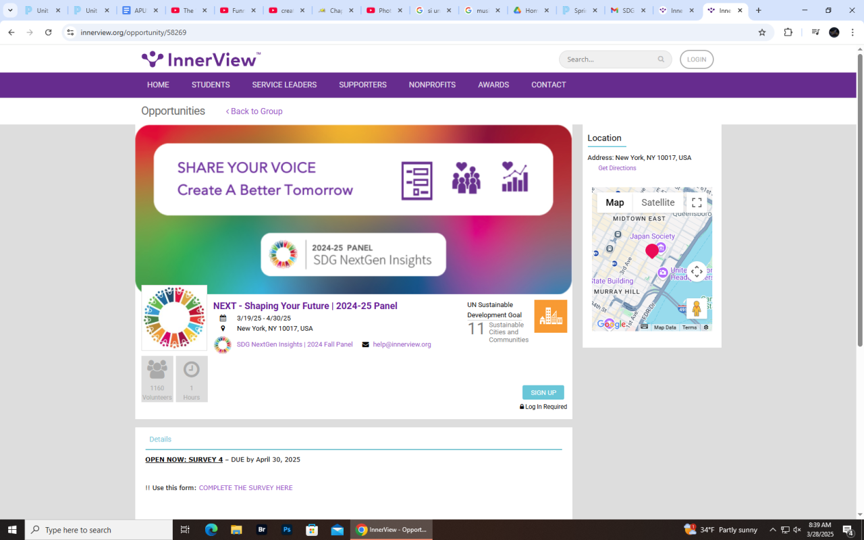This screenshot has height=540, width=864.
Task: Open the AWARDS navigation item
Action: point(493,85)
